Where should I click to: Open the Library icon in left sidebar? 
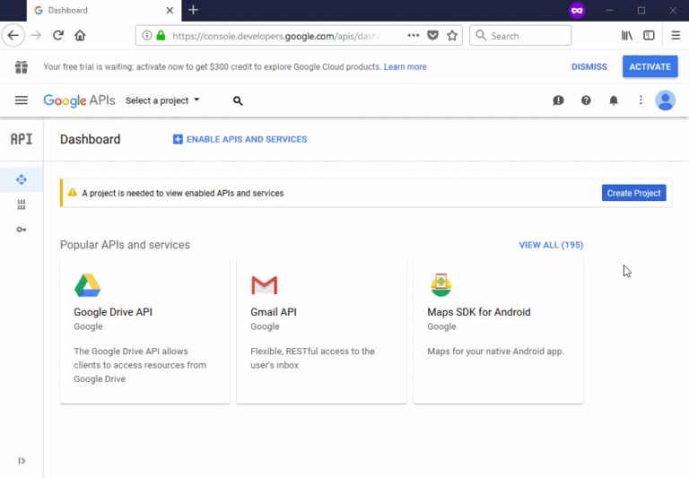click(22, 204)
